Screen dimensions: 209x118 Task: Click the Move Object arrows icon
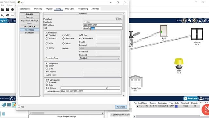pyautogui.click(x=195, y=21)
